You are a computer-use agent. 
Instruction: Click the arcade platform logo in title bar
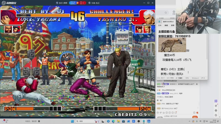coord(9,3)
